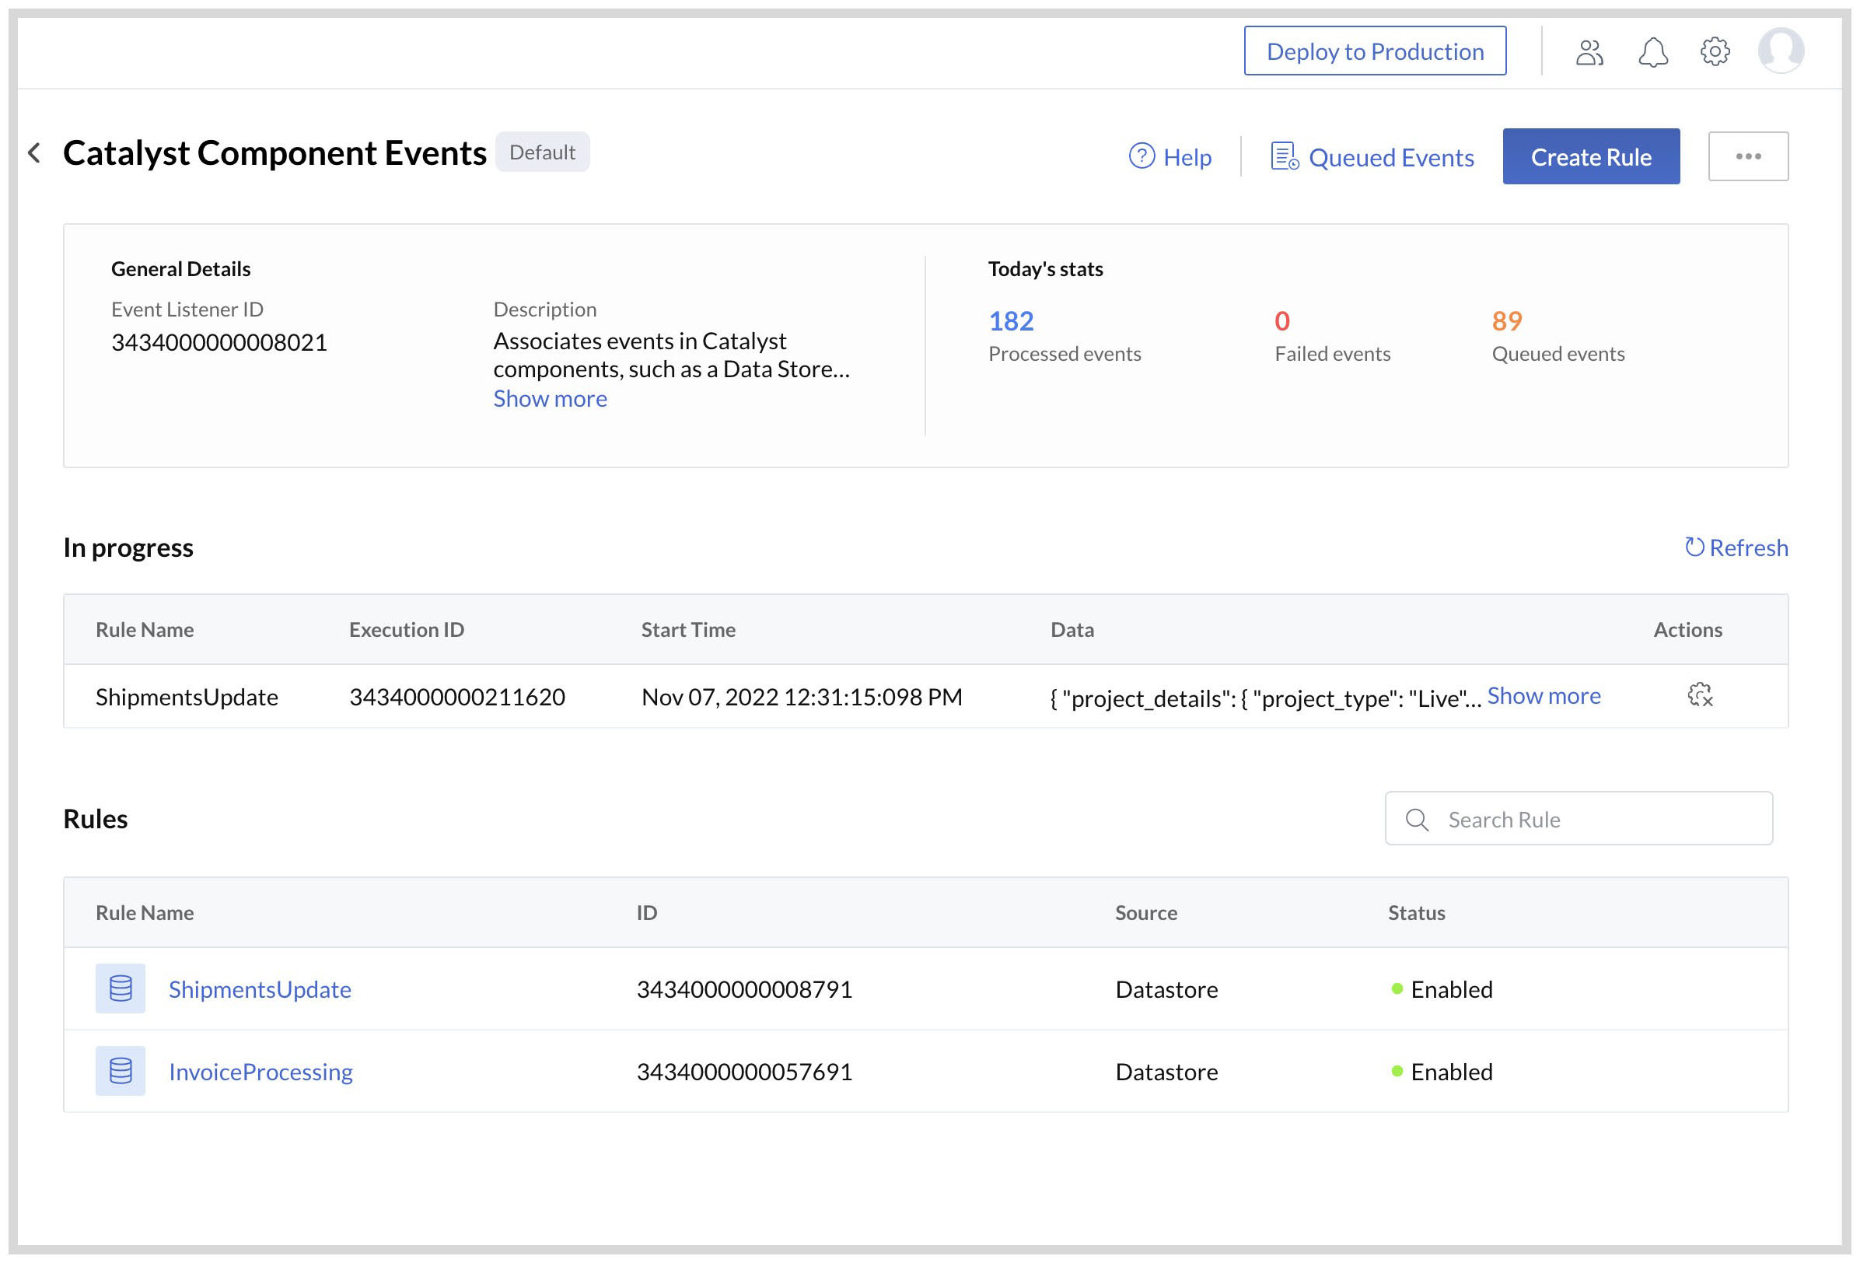
Task: Open the settings gear icon
Action: coord(1716,51)
